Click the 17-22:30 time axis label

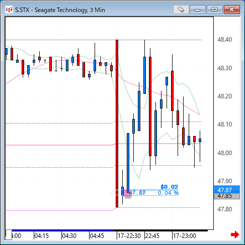(x=129, y=236)
